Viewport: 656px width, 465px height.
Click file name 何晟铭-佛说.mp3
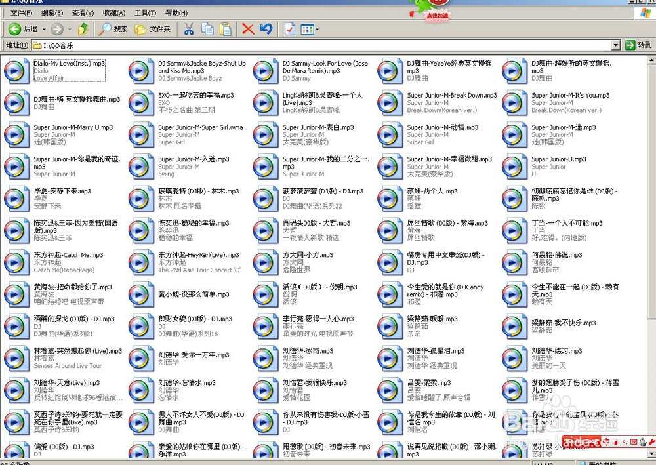tap(556, 255)
